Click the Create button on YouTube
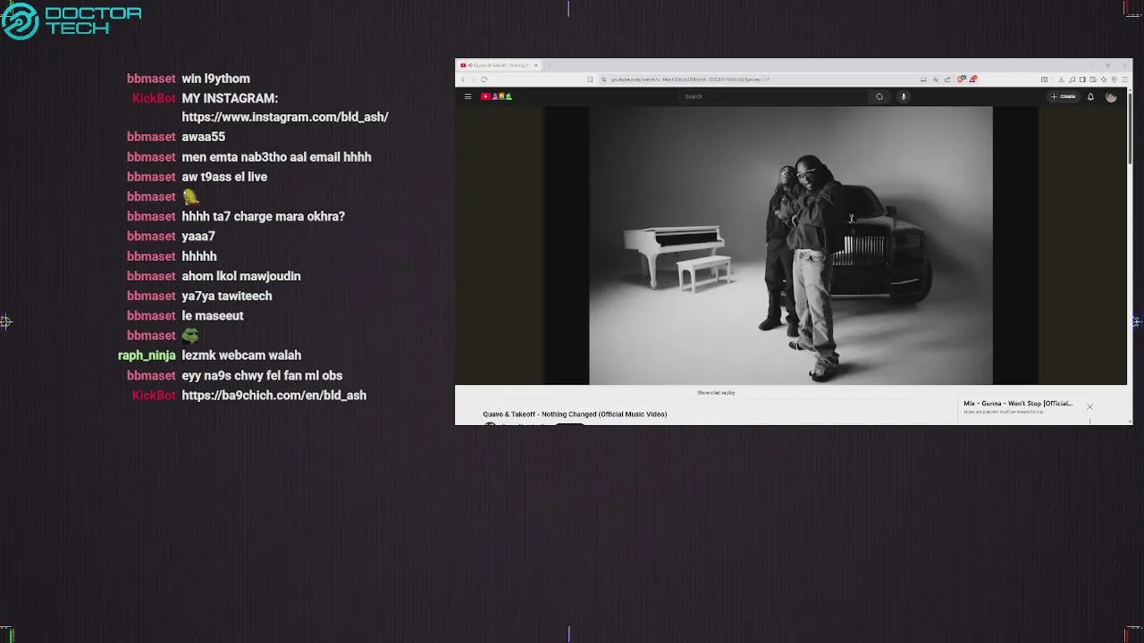Screen dimensions: 1144x643 (x=1064, y=96)
